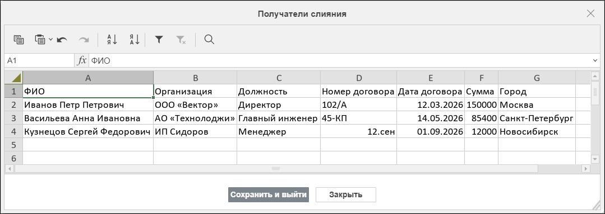Screen dimensions: 605x214
Task: Sort descending Я to А
Action: coord(134,40)
